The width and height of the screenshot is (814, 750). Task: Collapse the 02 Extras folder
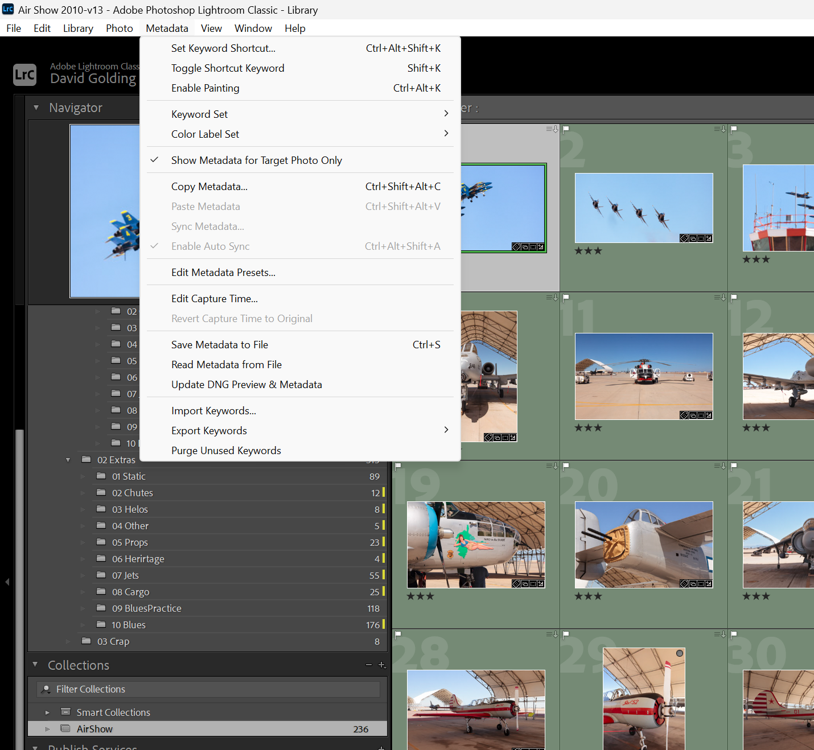(68, 459)
